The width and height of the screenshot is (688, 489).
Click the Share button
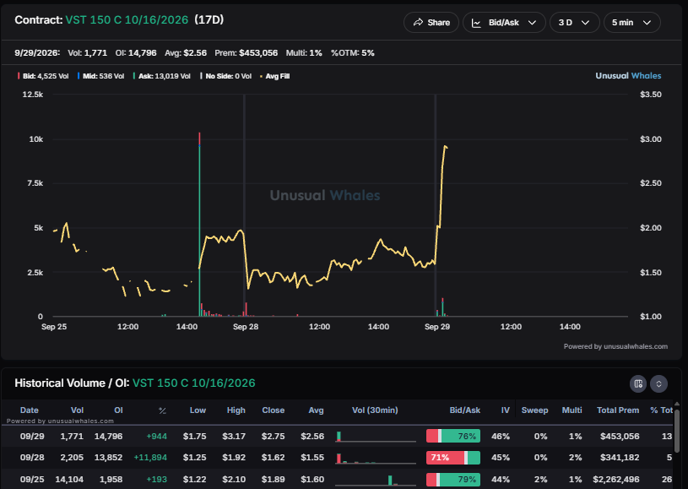click(x=431, y=23)
